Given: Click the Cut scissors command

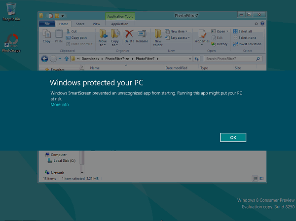Looking at the screenshot, I should (x=72, y=32).
